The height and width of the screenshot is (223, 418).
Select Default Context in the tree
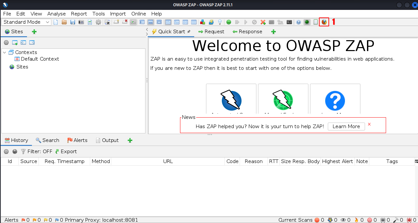coord(39,59)
